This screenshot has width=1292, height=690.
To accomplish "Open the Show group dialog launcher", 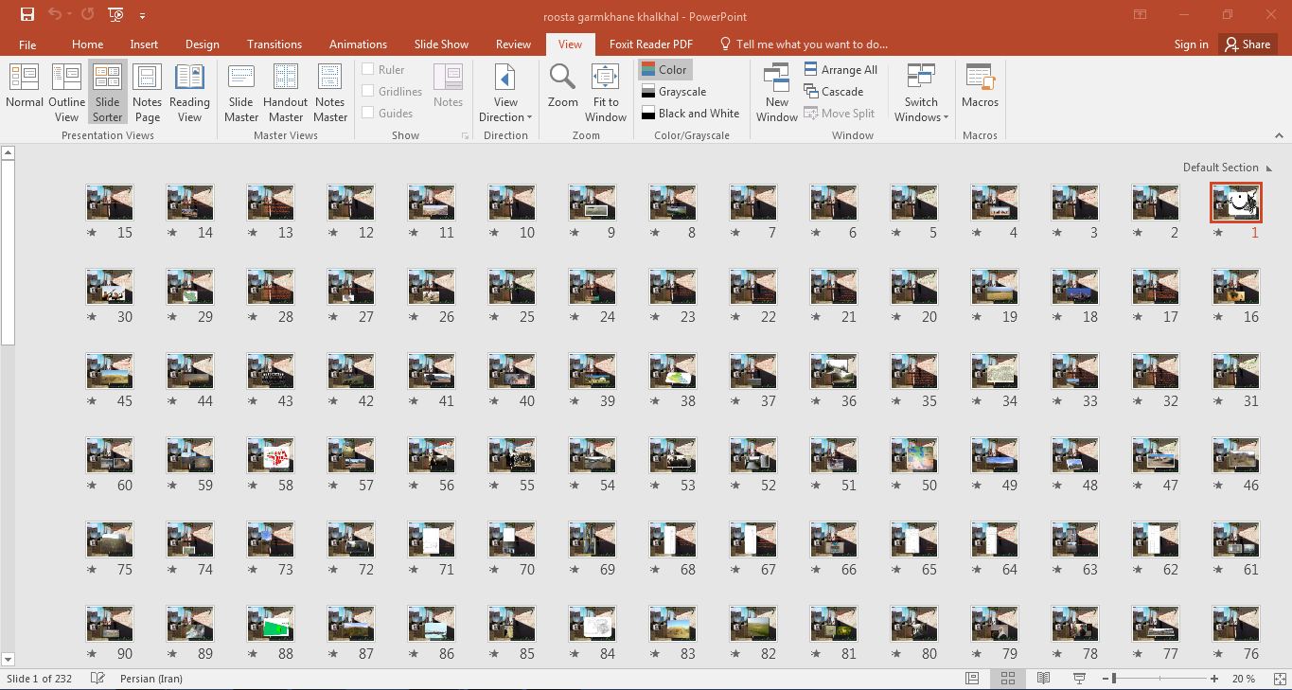I will coord(465,136).
